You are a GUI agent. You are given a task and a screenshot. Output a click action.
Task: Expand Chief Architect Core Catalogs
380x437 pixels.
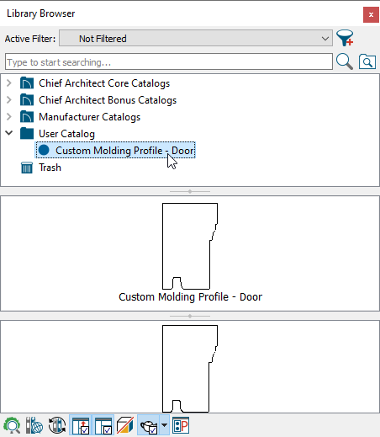coord(9,83)
